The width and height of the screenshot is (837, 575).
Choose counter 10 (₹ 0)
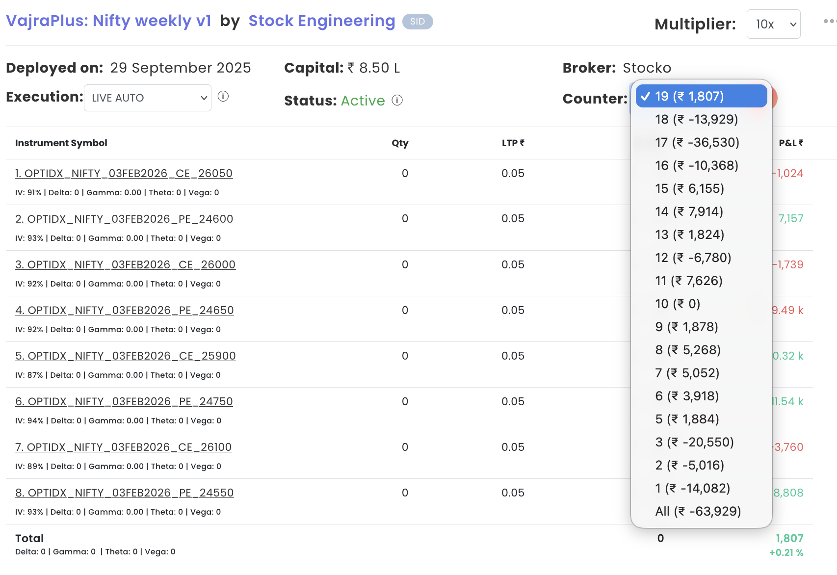(677, 304)
